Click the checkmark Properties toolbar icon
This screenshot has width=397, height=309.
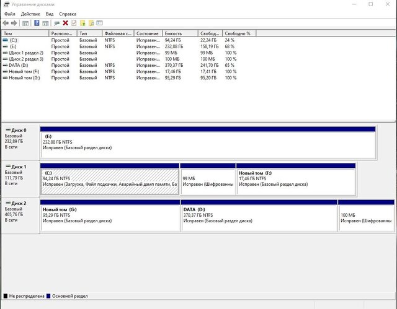pyautogui.click(x=74, y=23)
